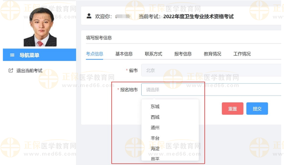Click the 退出当前考试 link
Viewport: 284px width, 165px height.
[29, 71]
